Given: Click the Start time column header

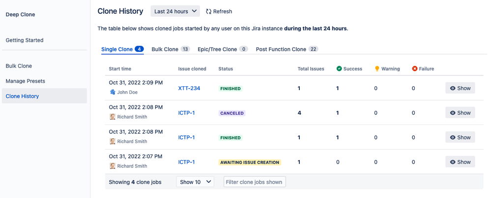Looking at the screenshot, I should tap(120, 69).
